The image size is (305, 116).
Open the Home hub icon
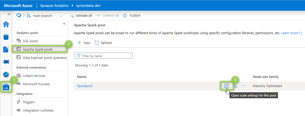(x=6, y=24)
